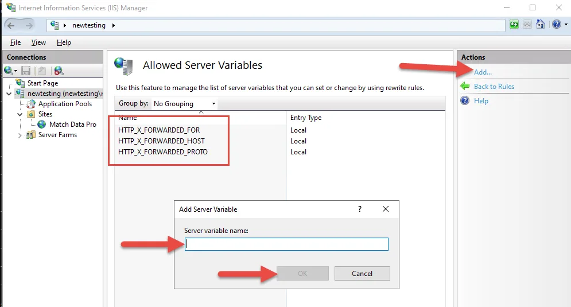571x307 pixels.
Task: Collapse the Sites tree node
Action: 20,114
